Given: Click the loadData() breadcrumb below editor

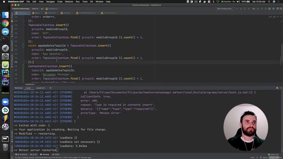Looking at the screenshot, I should 30,84.
